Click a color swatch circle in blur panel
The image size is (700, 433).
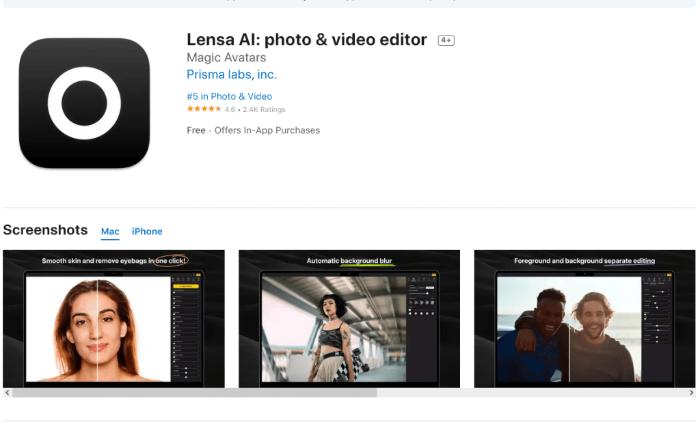[416, 313]
